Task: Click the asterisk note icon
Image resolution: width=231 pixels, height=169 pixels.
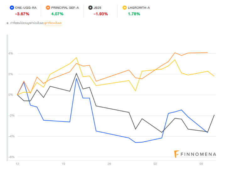Action: 8,23
